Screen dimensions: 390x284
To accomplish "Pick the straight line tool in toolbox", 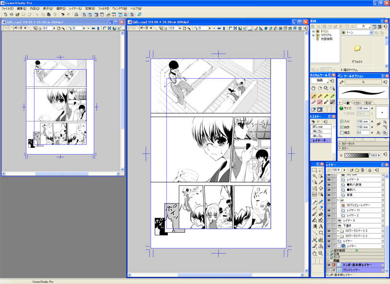I will (x=314, y=233).
